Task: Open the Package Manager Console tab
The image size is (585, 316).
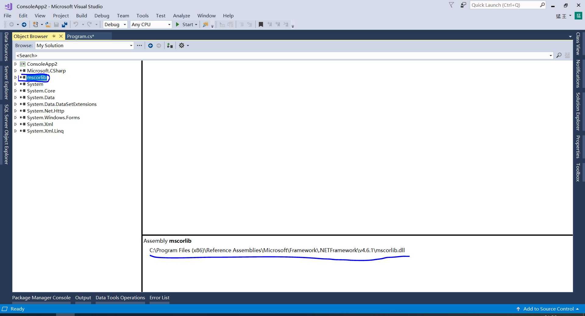Action: point(41,298)
